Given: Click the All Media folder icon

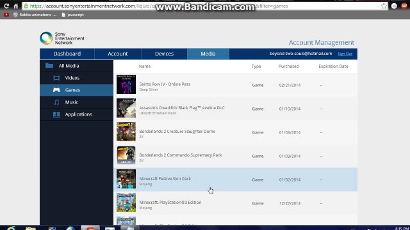Looking at the screenshot, I should click(49, 65).
